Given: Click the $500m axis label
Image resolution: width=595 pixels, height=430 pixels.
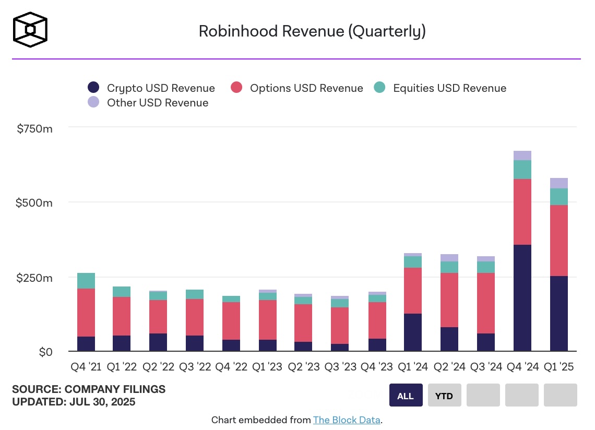Looking at the screenshot, I should (34, 202).
